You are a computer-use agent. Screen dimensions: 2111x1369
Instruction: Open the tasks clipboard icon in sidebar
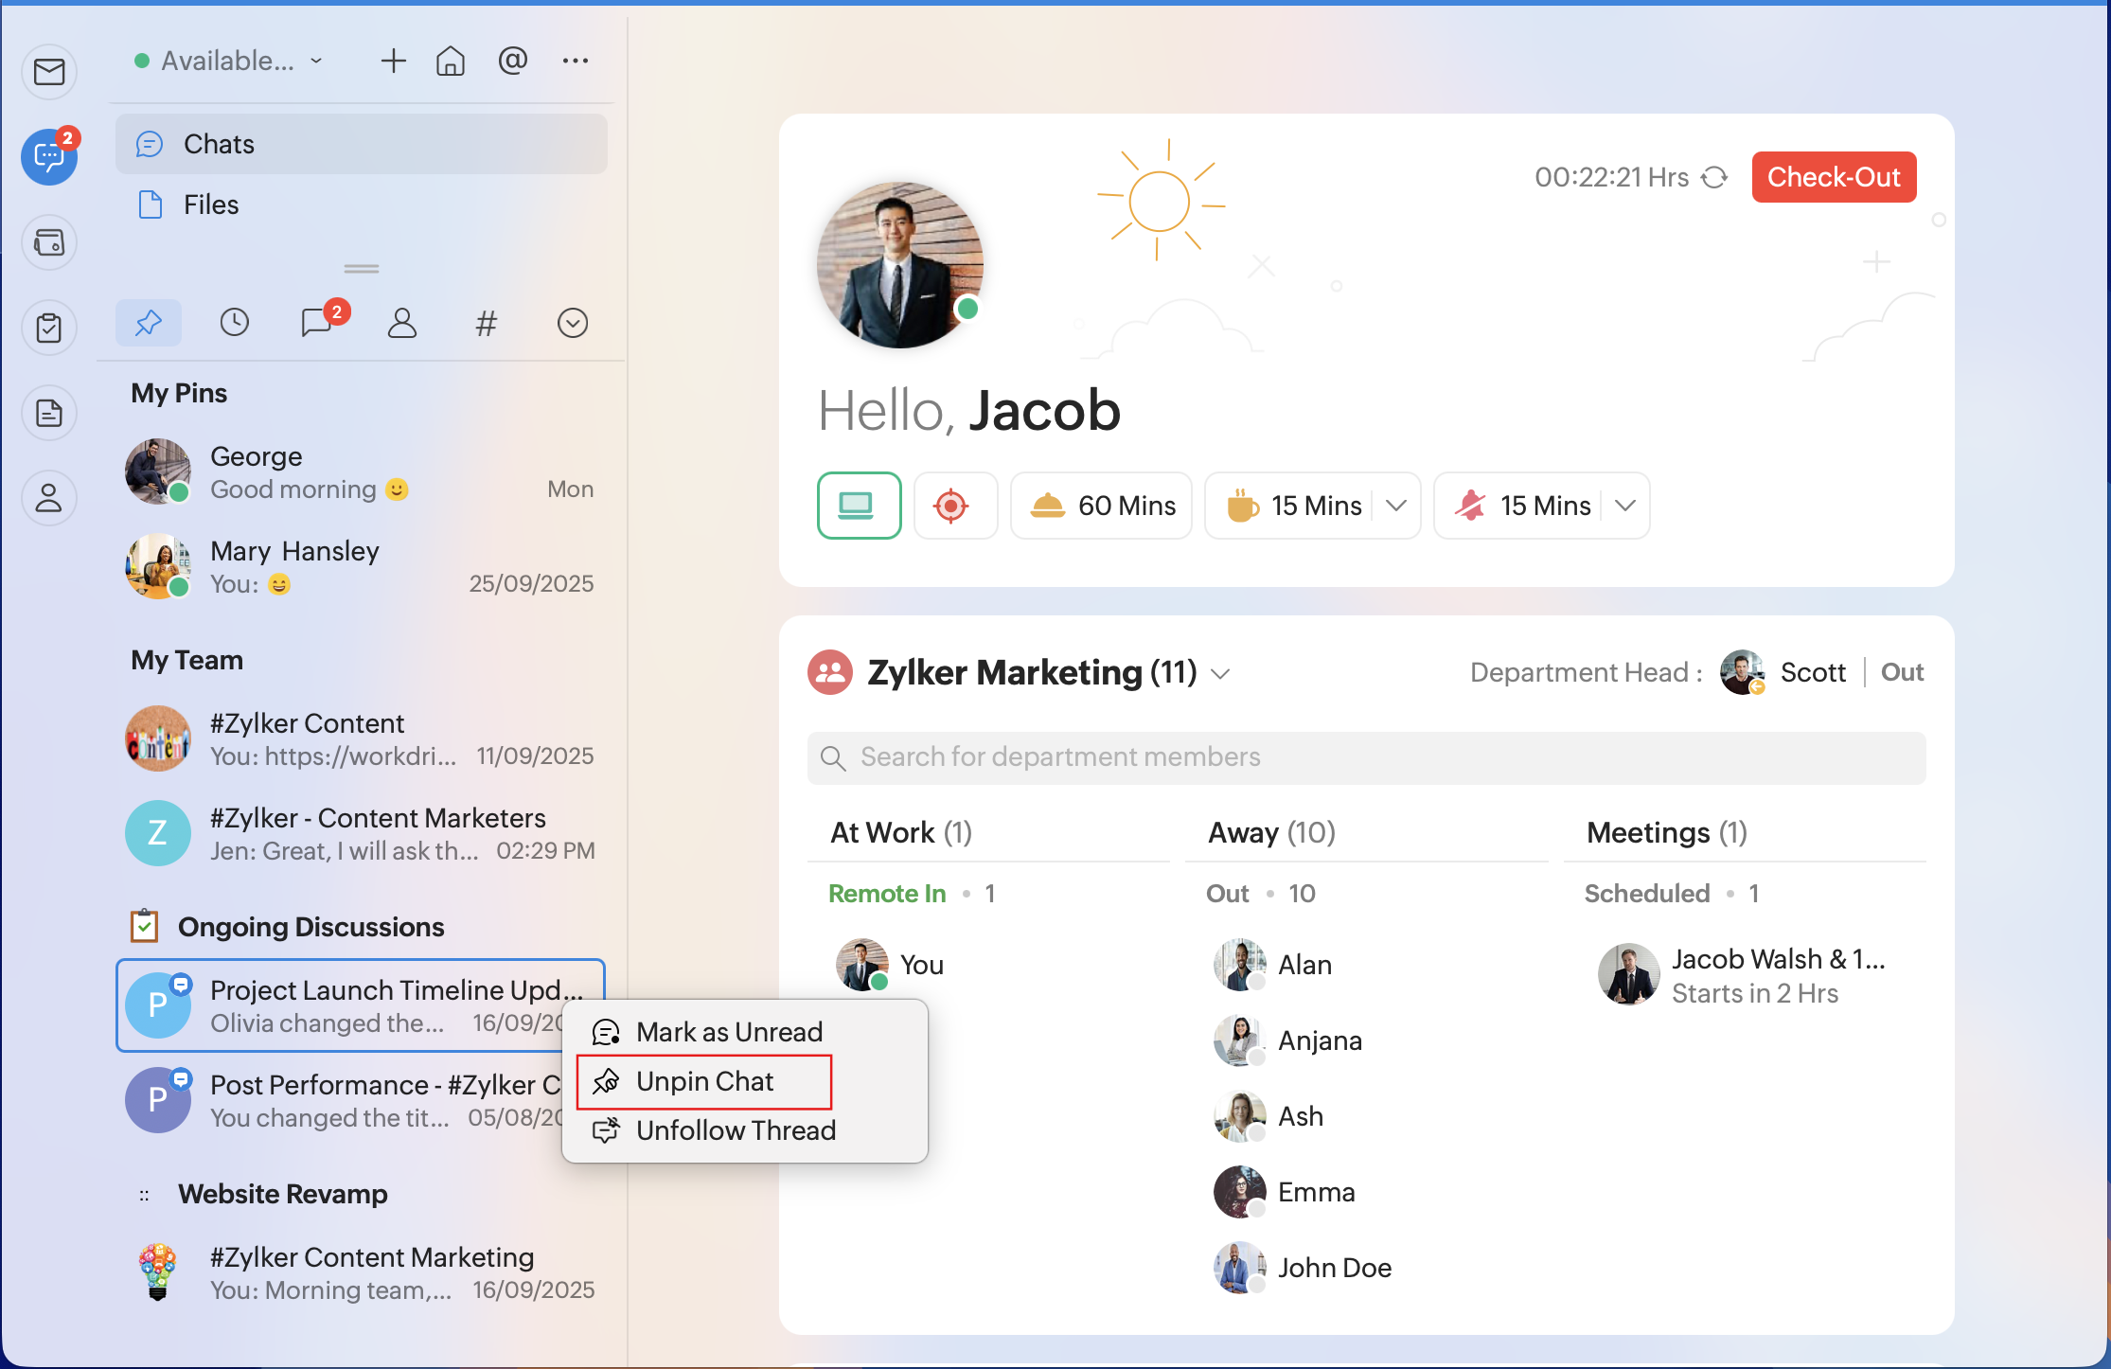pos(49,329)
